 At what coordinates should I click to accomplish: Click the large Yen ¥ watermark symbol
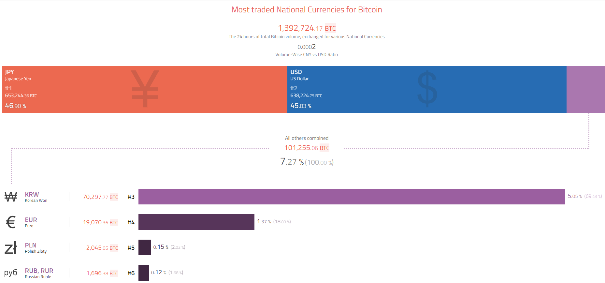[x=145, y=89]
